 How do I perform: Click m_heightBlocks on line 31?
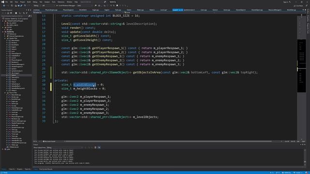point(85,88)
